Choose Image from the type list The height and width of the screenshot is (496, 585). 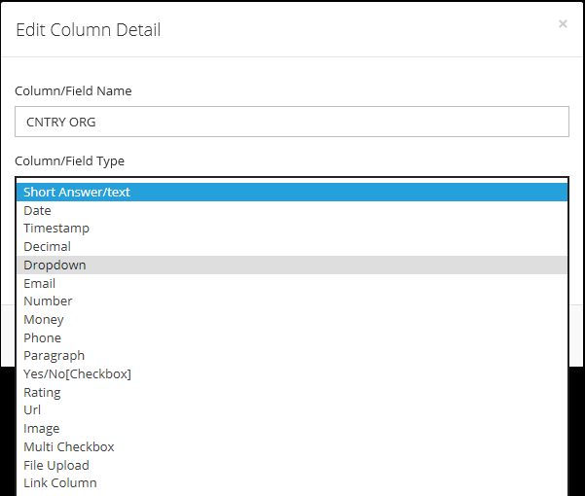(292, 429)
